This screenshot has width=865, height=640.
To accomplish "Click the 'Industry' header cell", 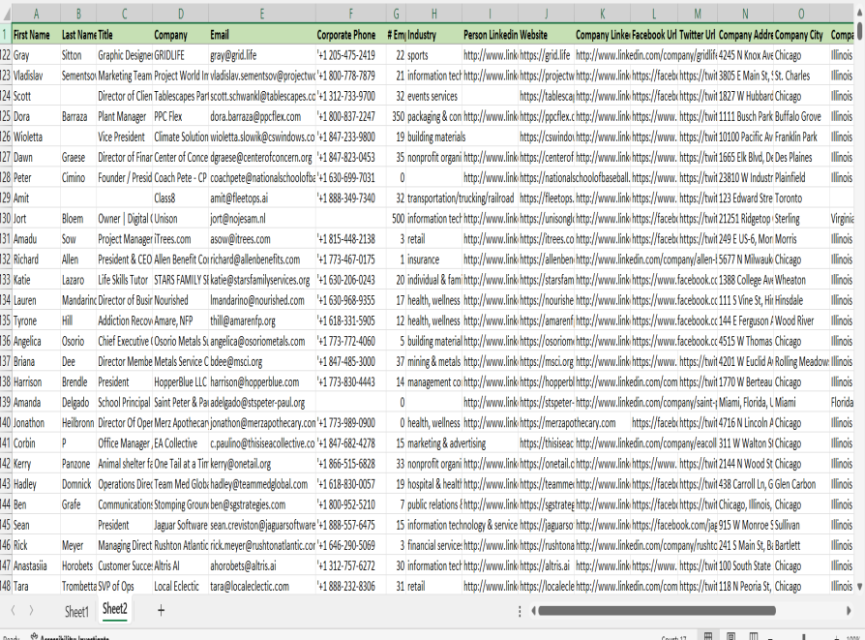I will tap(433, 35).
